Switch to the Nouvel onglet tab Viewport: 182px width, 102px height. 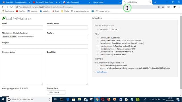pyautogui.click(x=98, y=2)
